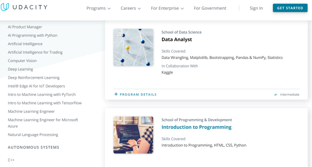Choose Machine Learning Engineer for Microsoft Azure
This screenshot has height=167, width=312.
click(x=43, y=123)
